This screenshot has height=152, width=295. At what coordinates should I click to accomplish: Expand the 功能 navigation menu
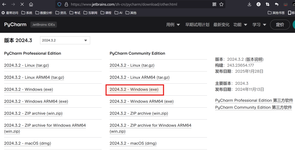coord(240,25)
